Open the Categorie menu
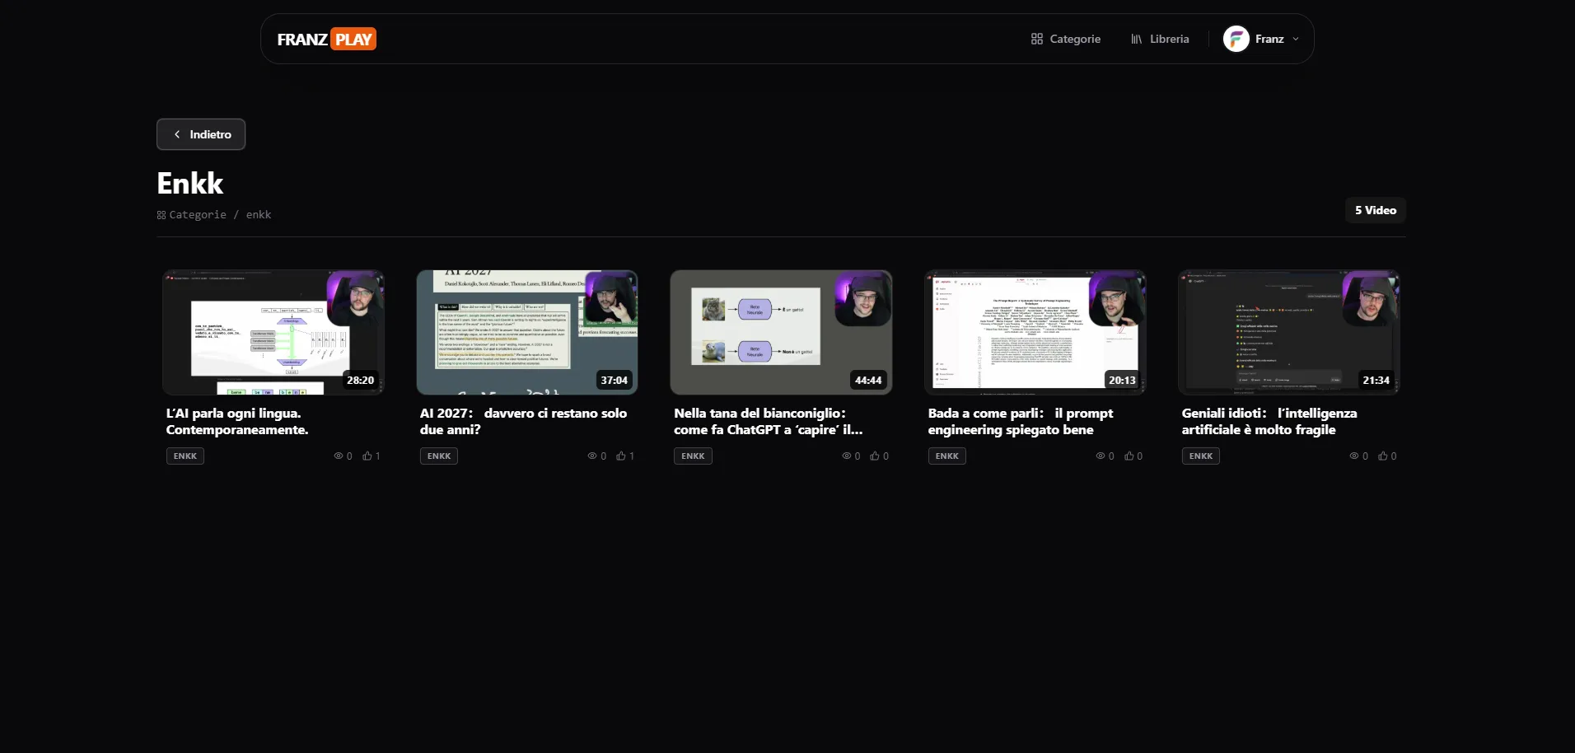Screen dimensions: 1575x753 tap(1065, 39)
